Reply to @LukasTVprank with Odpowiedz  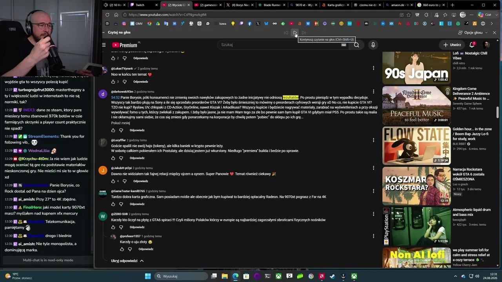(x=140, y=81)
